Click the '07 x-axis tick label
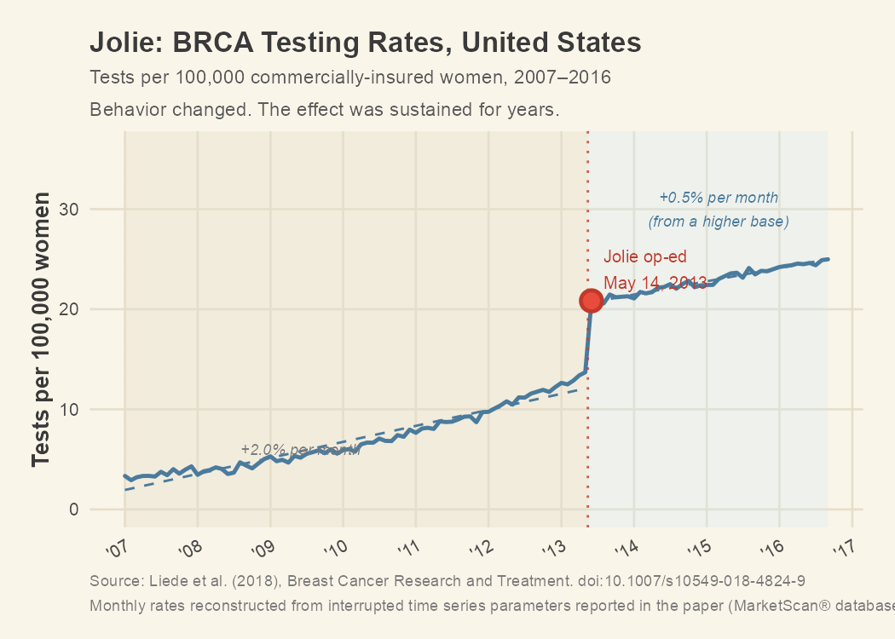 (117, 549)
